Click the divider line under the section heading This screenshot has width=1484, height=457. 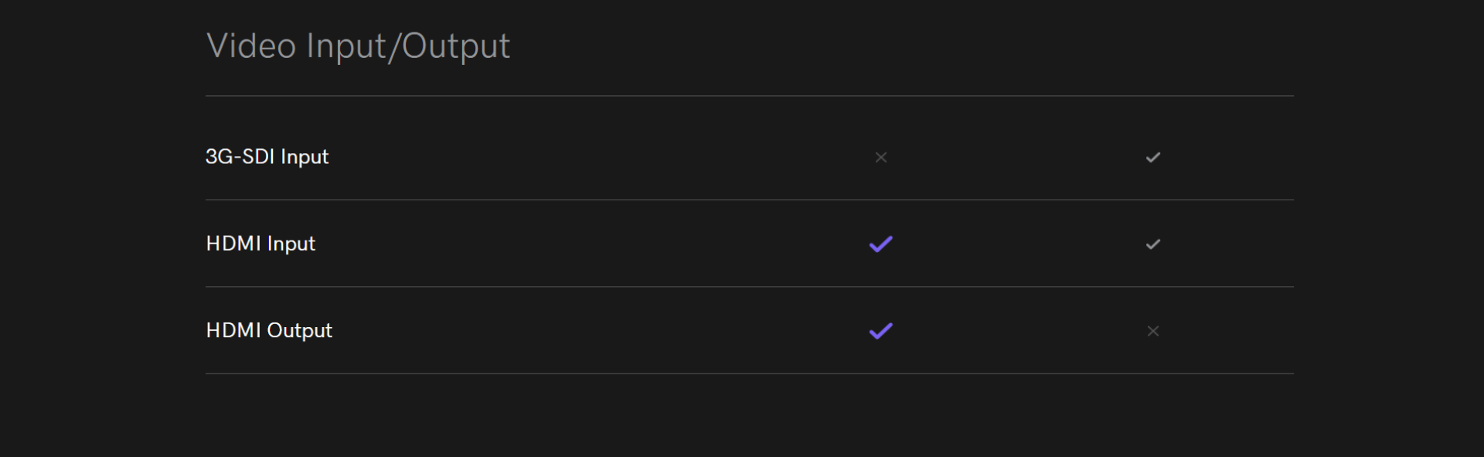point(750,96)
